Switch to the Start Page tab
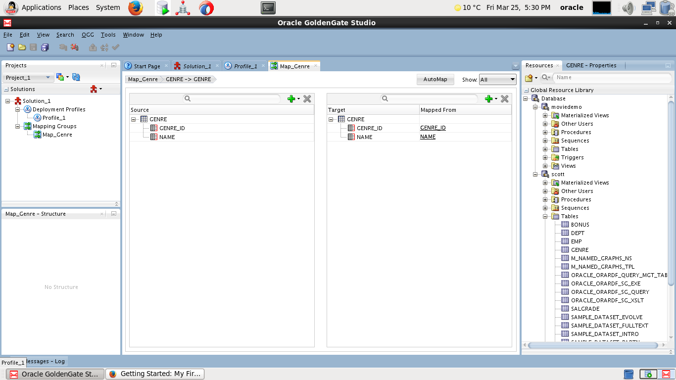 [x=147, y=66]
